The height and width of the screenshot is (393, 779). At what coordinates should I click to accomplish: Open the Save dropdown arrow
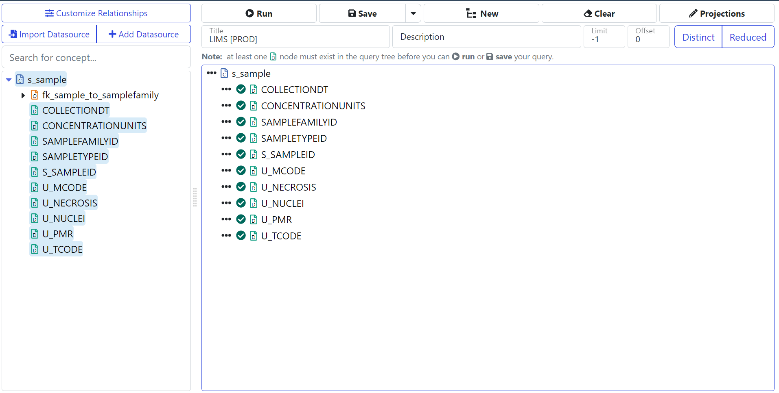tap(413, 13)
